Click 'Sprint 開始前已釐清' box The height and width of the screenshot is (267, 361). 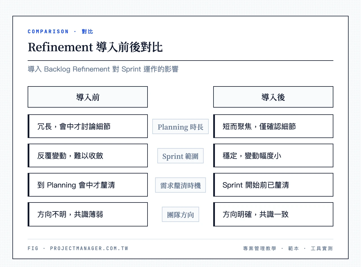[x=273, y=185]
